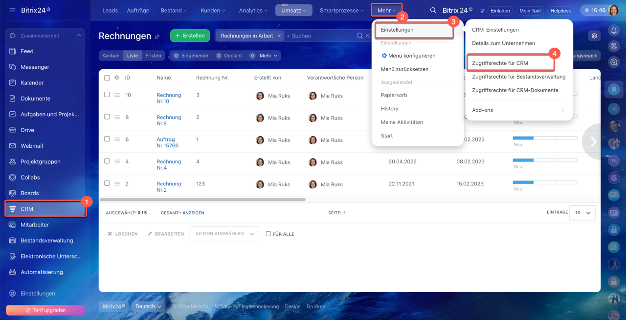Select all rows with header checkbox
Image resolution: width=626 pixels, height=320 pixels.
coord(107,78)
